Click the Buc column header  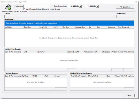tap(110, 76)
